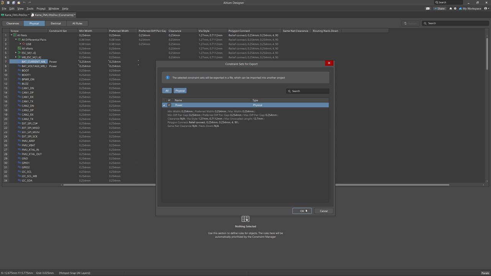
Task: Switch to Kame_FMU.PcbDoc tab
Action: [x=15, y=15]
